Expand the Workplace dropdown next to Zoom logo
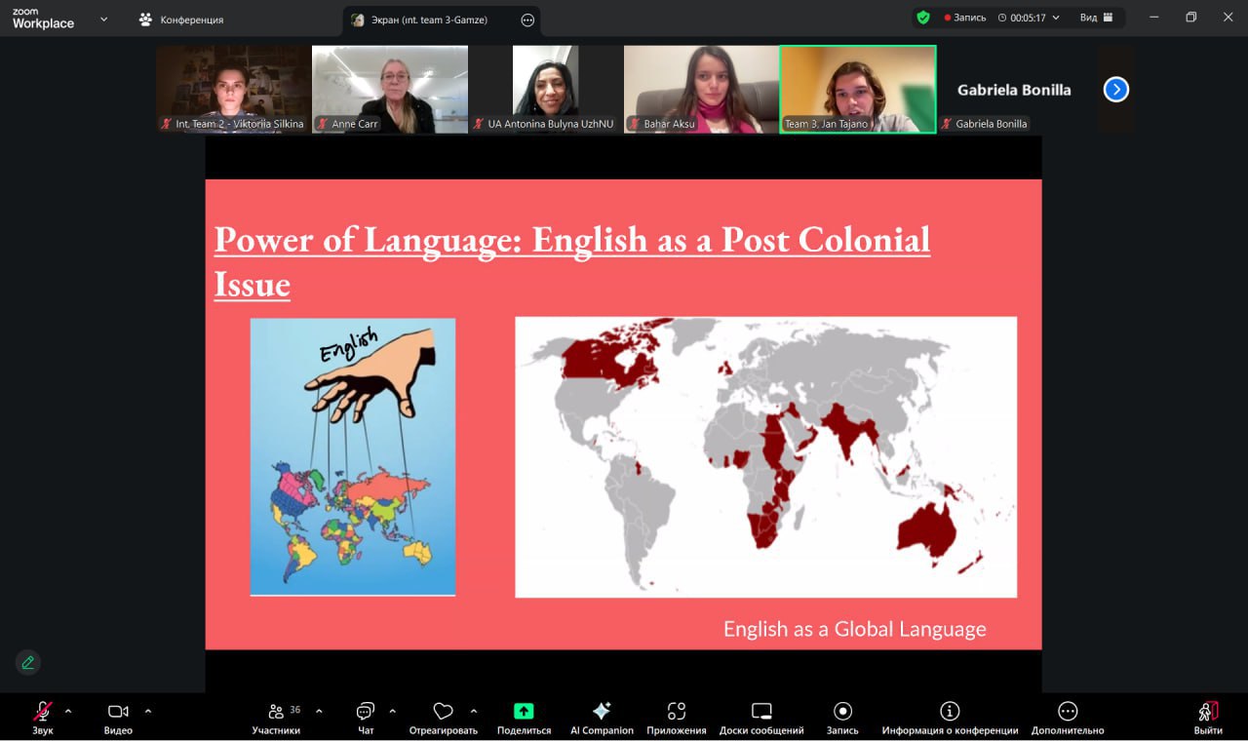The height and width of the screenshot is (741, 1248). [101, 19]
